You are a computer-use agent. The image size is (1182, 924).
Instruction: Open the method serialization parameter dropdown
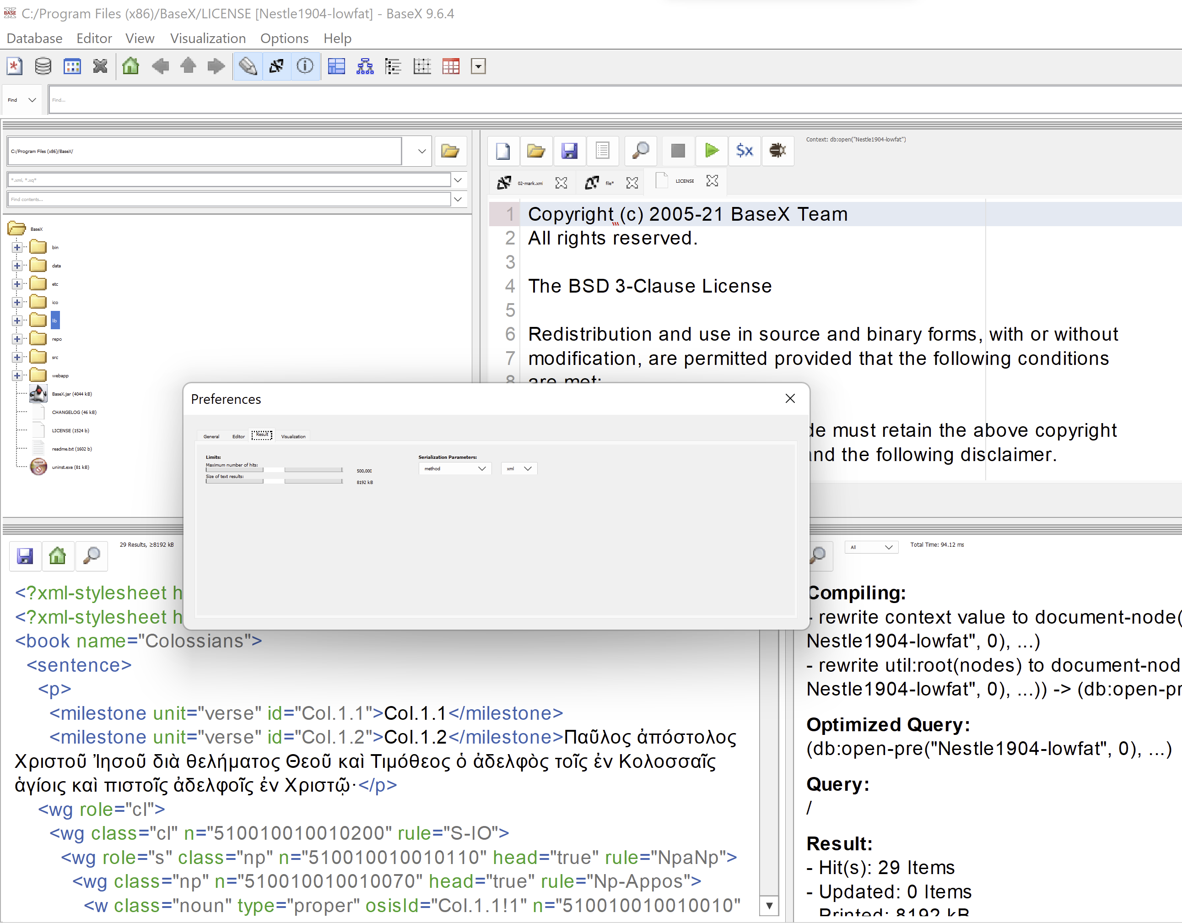pyautogui.click(x=455, y=469)
